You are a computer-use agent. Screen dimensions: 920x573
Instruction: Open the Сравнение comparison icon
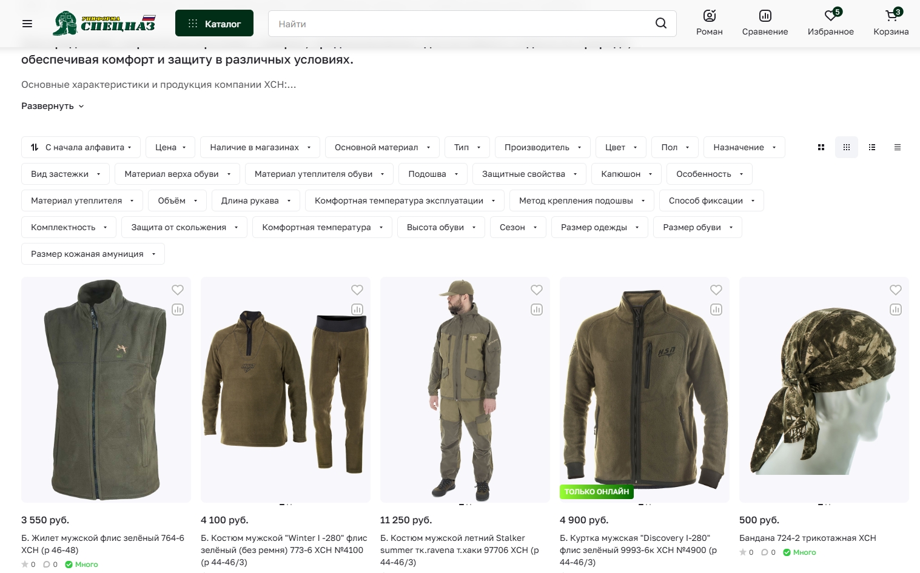765,23
